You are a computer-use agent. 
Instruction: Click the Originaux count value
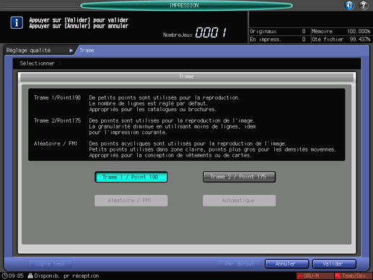point(304,31)
